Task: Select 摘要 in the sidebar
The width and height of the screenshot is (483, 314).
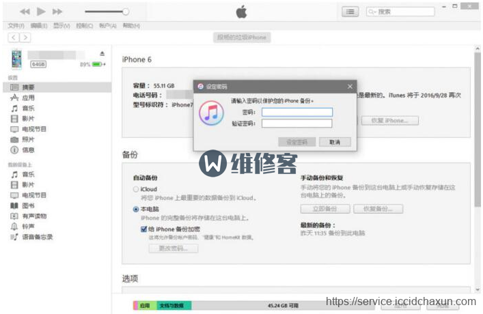Action: 57,87
